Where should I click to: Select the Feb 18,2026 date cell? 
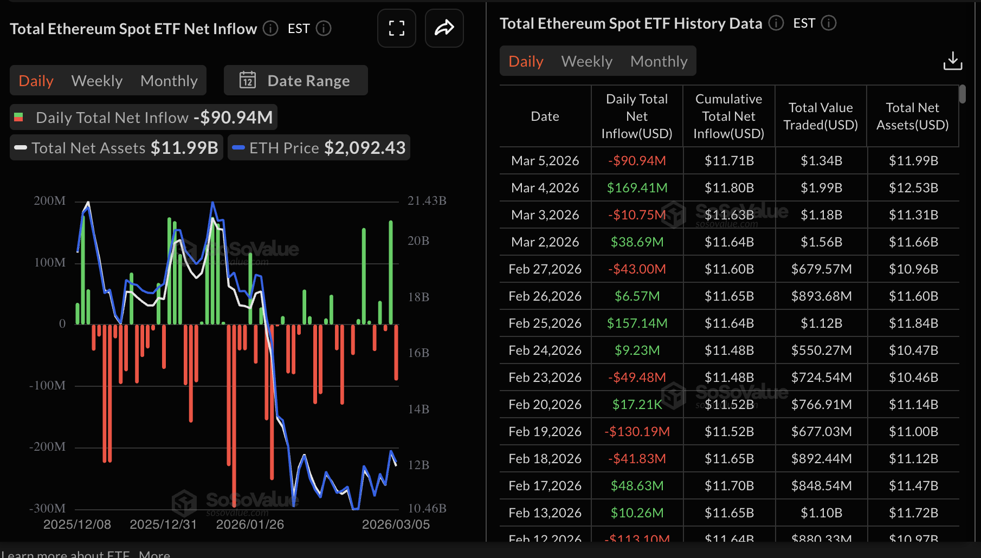click(x=545, y=459)
